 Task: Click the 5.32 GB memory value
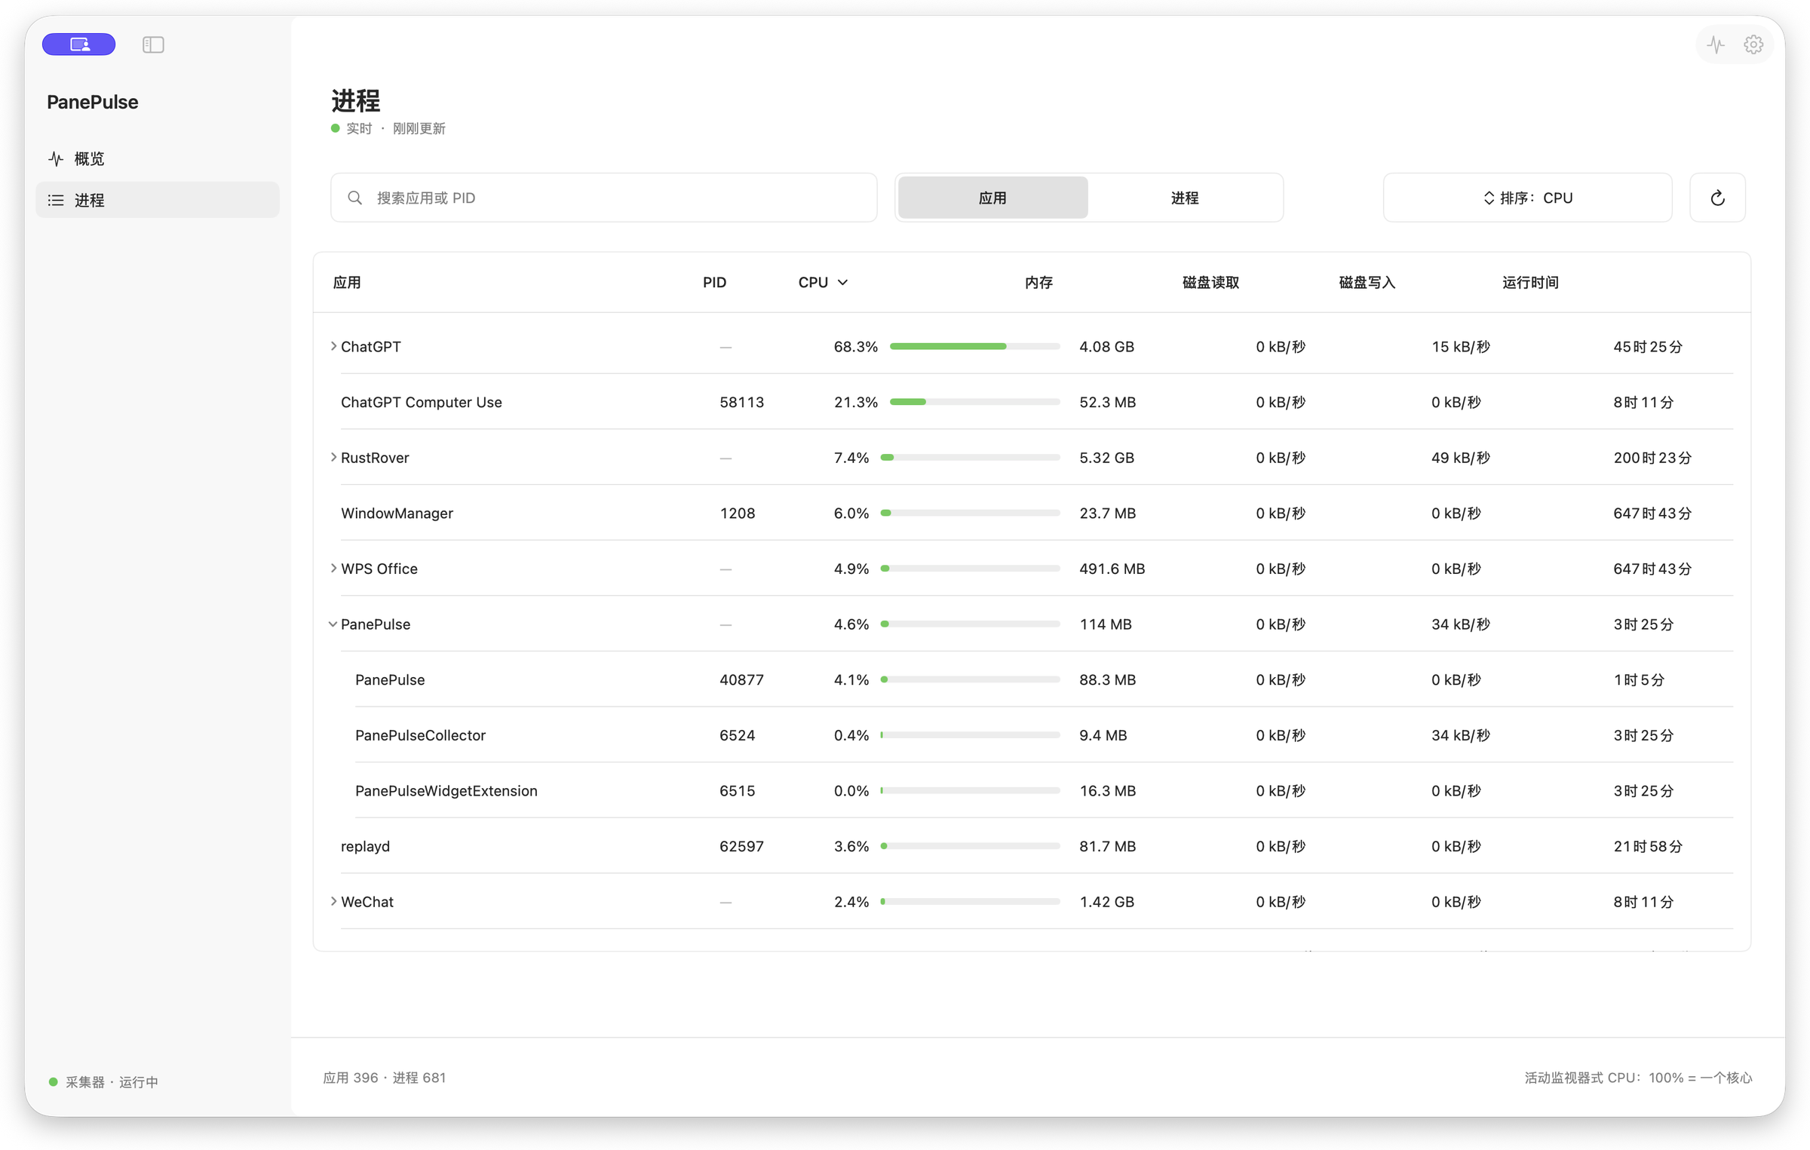coord(1106,457)
